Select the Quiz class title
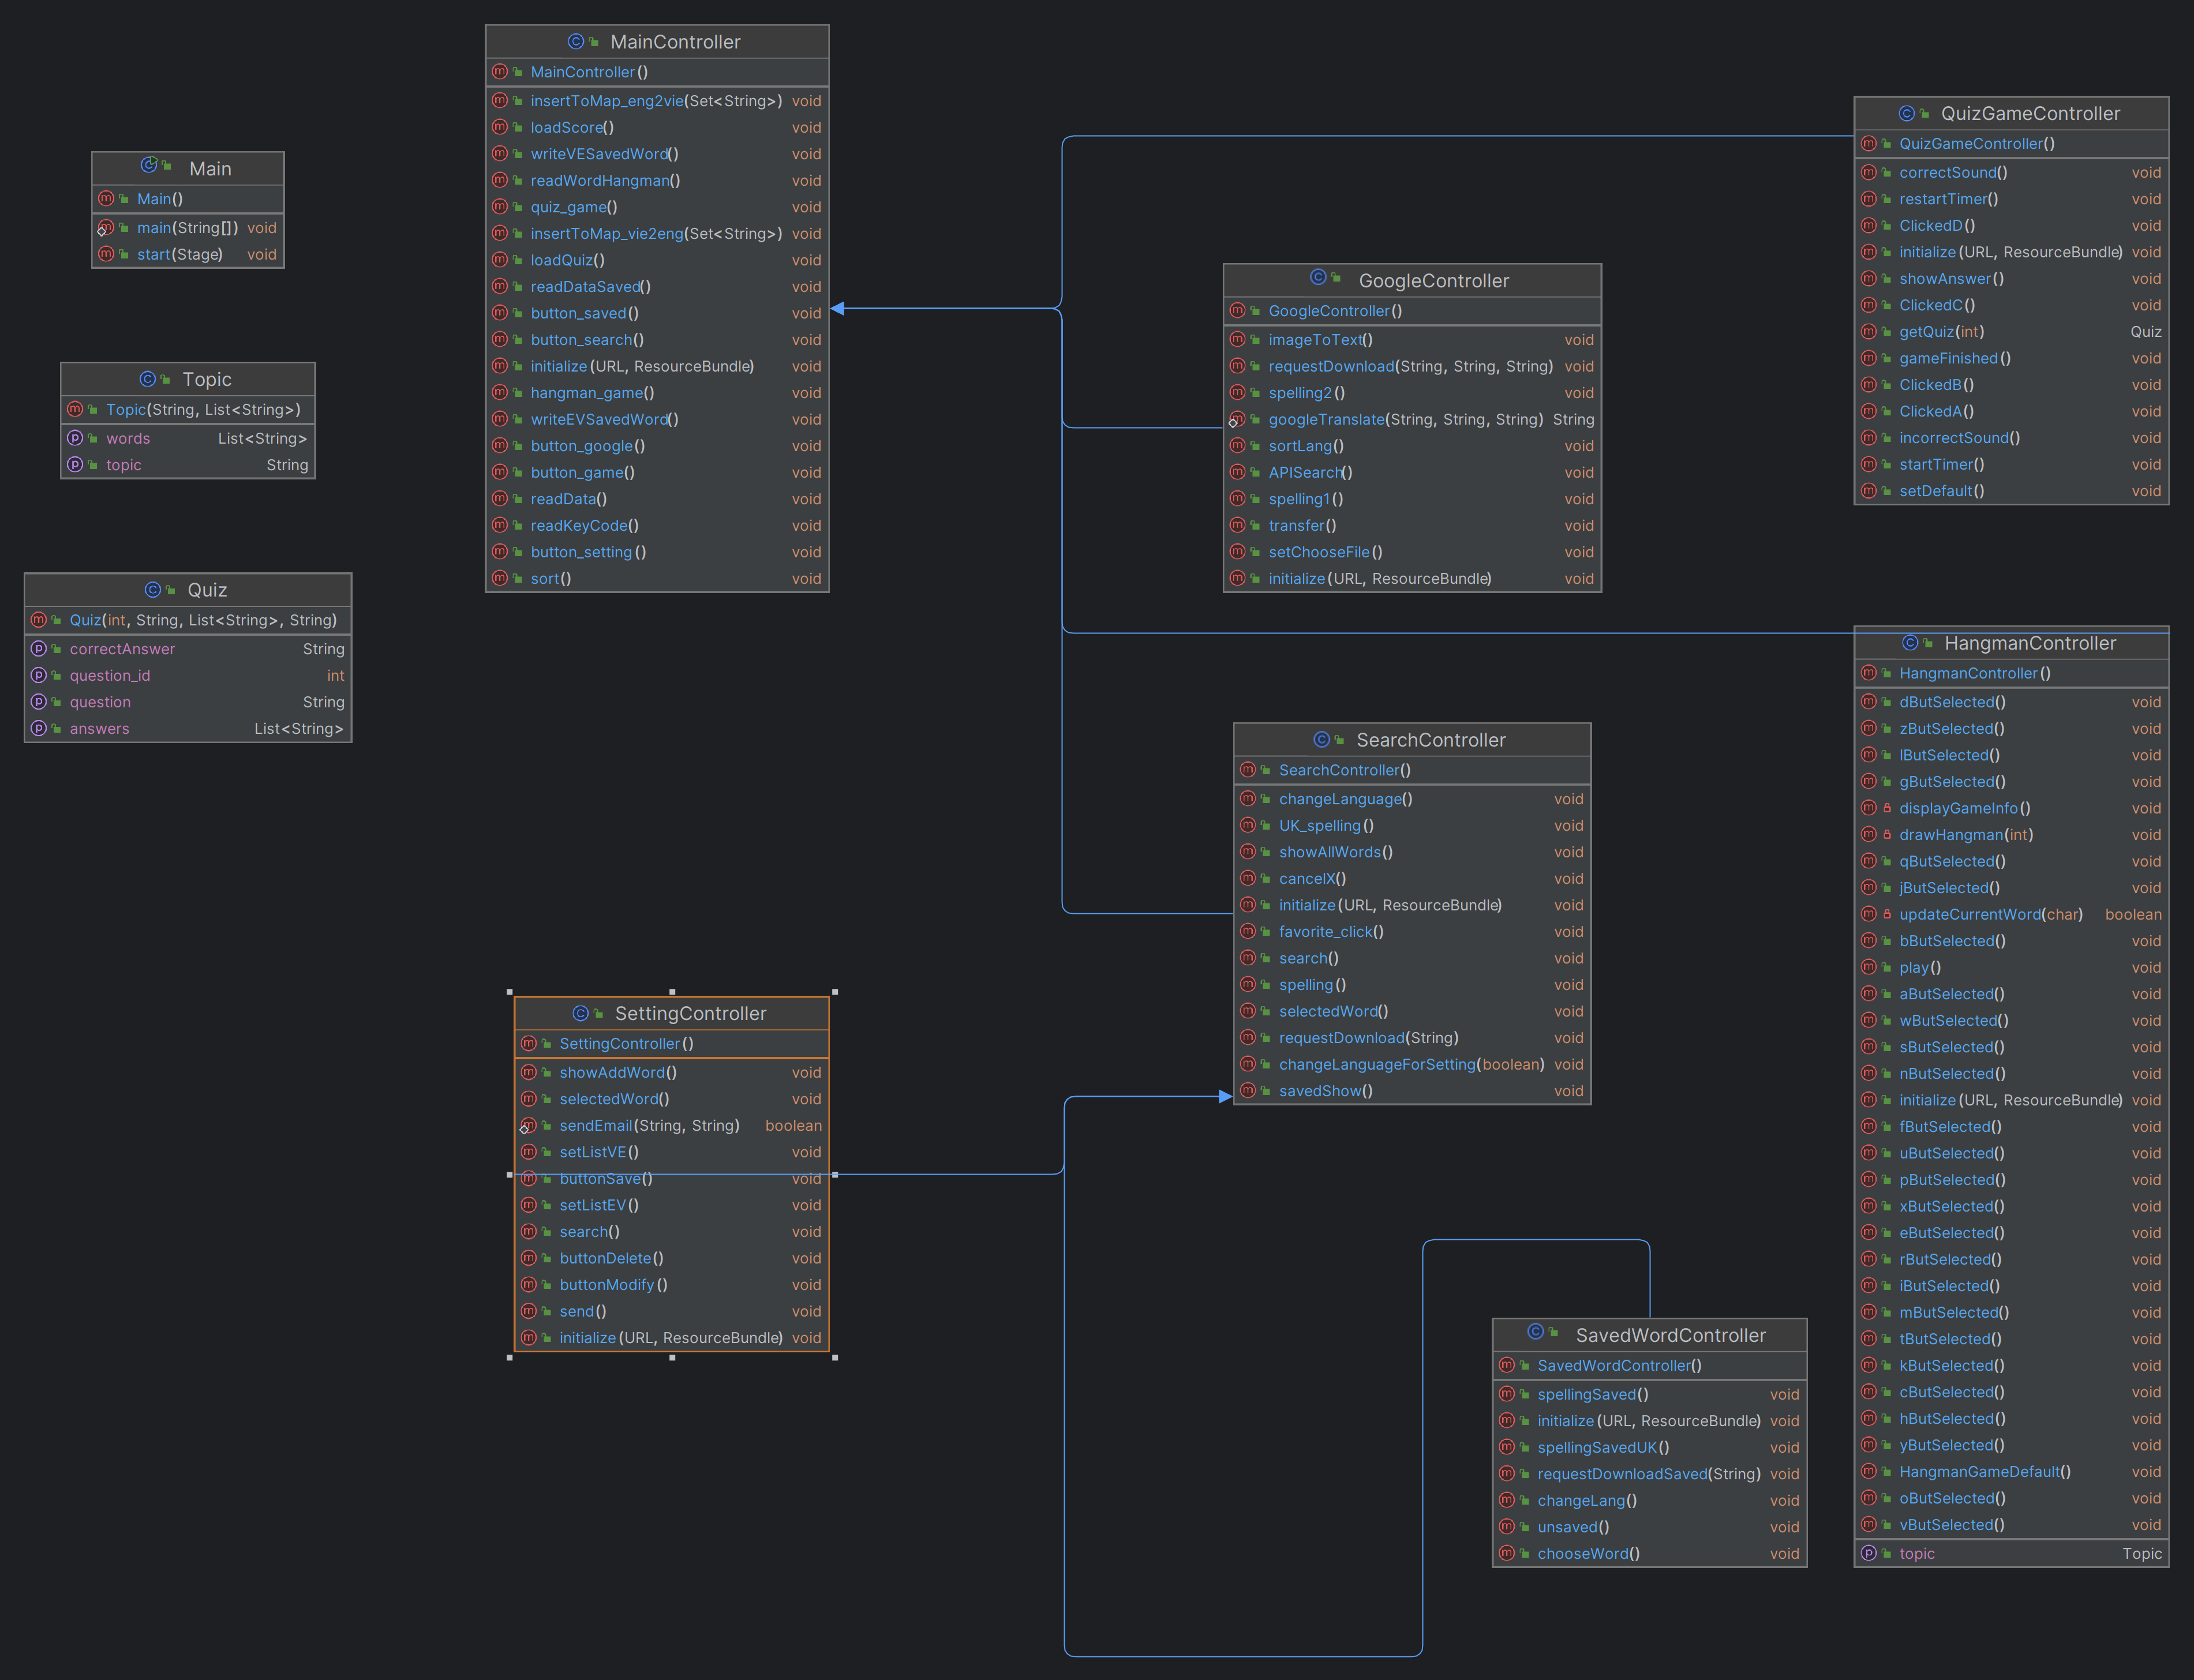 pyautogui.click(x=207, y=590)
